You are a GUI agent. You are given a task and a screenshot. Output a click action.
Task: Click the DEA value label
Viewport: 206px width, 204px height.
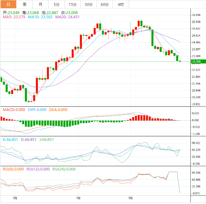57,110
